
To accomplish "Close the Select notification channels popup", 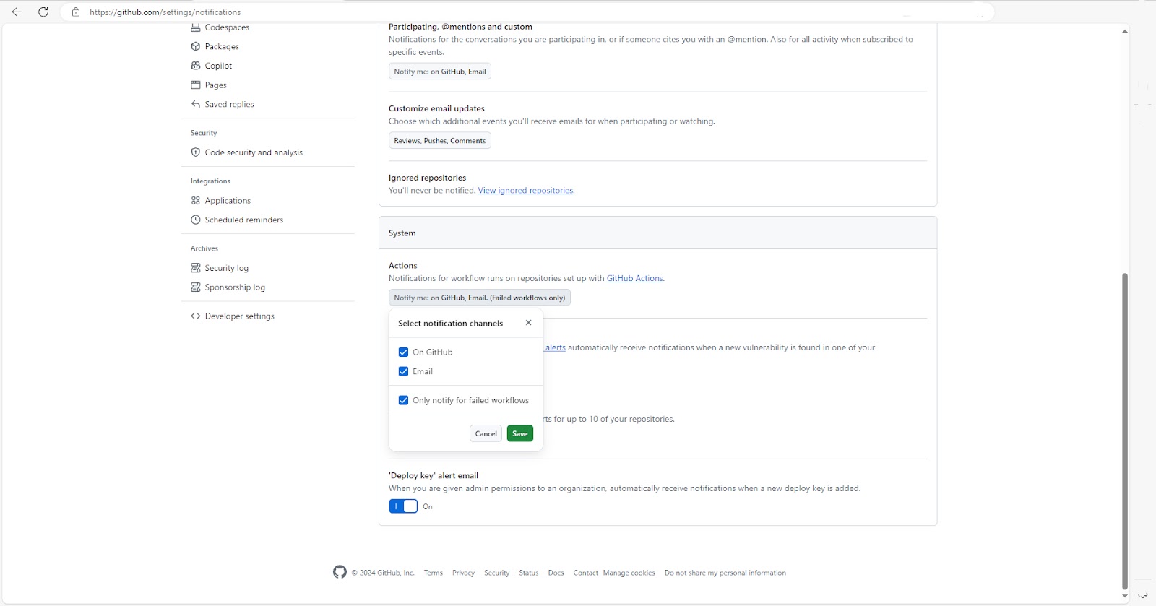I will pos(529,323).
